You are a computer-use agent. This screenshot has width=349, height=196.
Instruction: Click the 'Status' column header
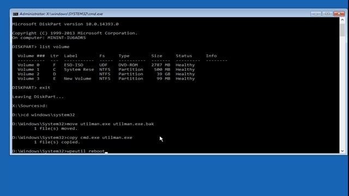[x=184, y=56]
